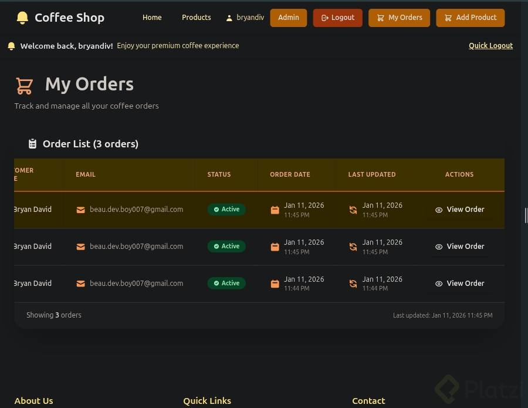The width and height of the screenshot is (528, 408).
Task: View Order for the second row
Action: point(459,247)
